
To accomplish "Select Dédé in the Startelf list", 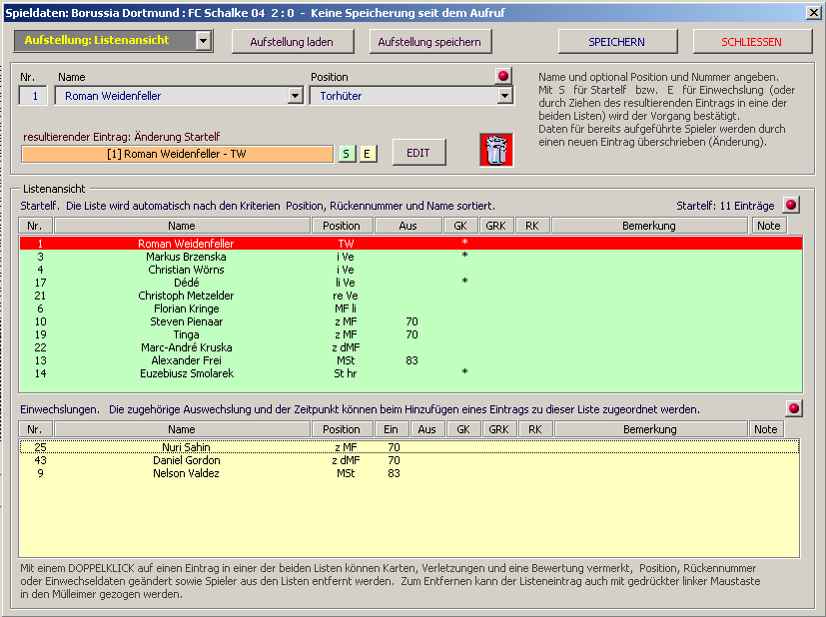I will coord(411,283).
